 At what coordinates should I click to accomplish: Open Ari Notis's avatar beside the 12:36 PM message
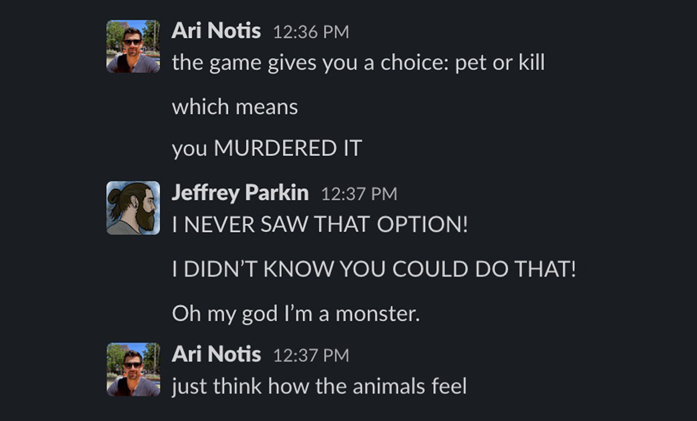coord(133,47)
